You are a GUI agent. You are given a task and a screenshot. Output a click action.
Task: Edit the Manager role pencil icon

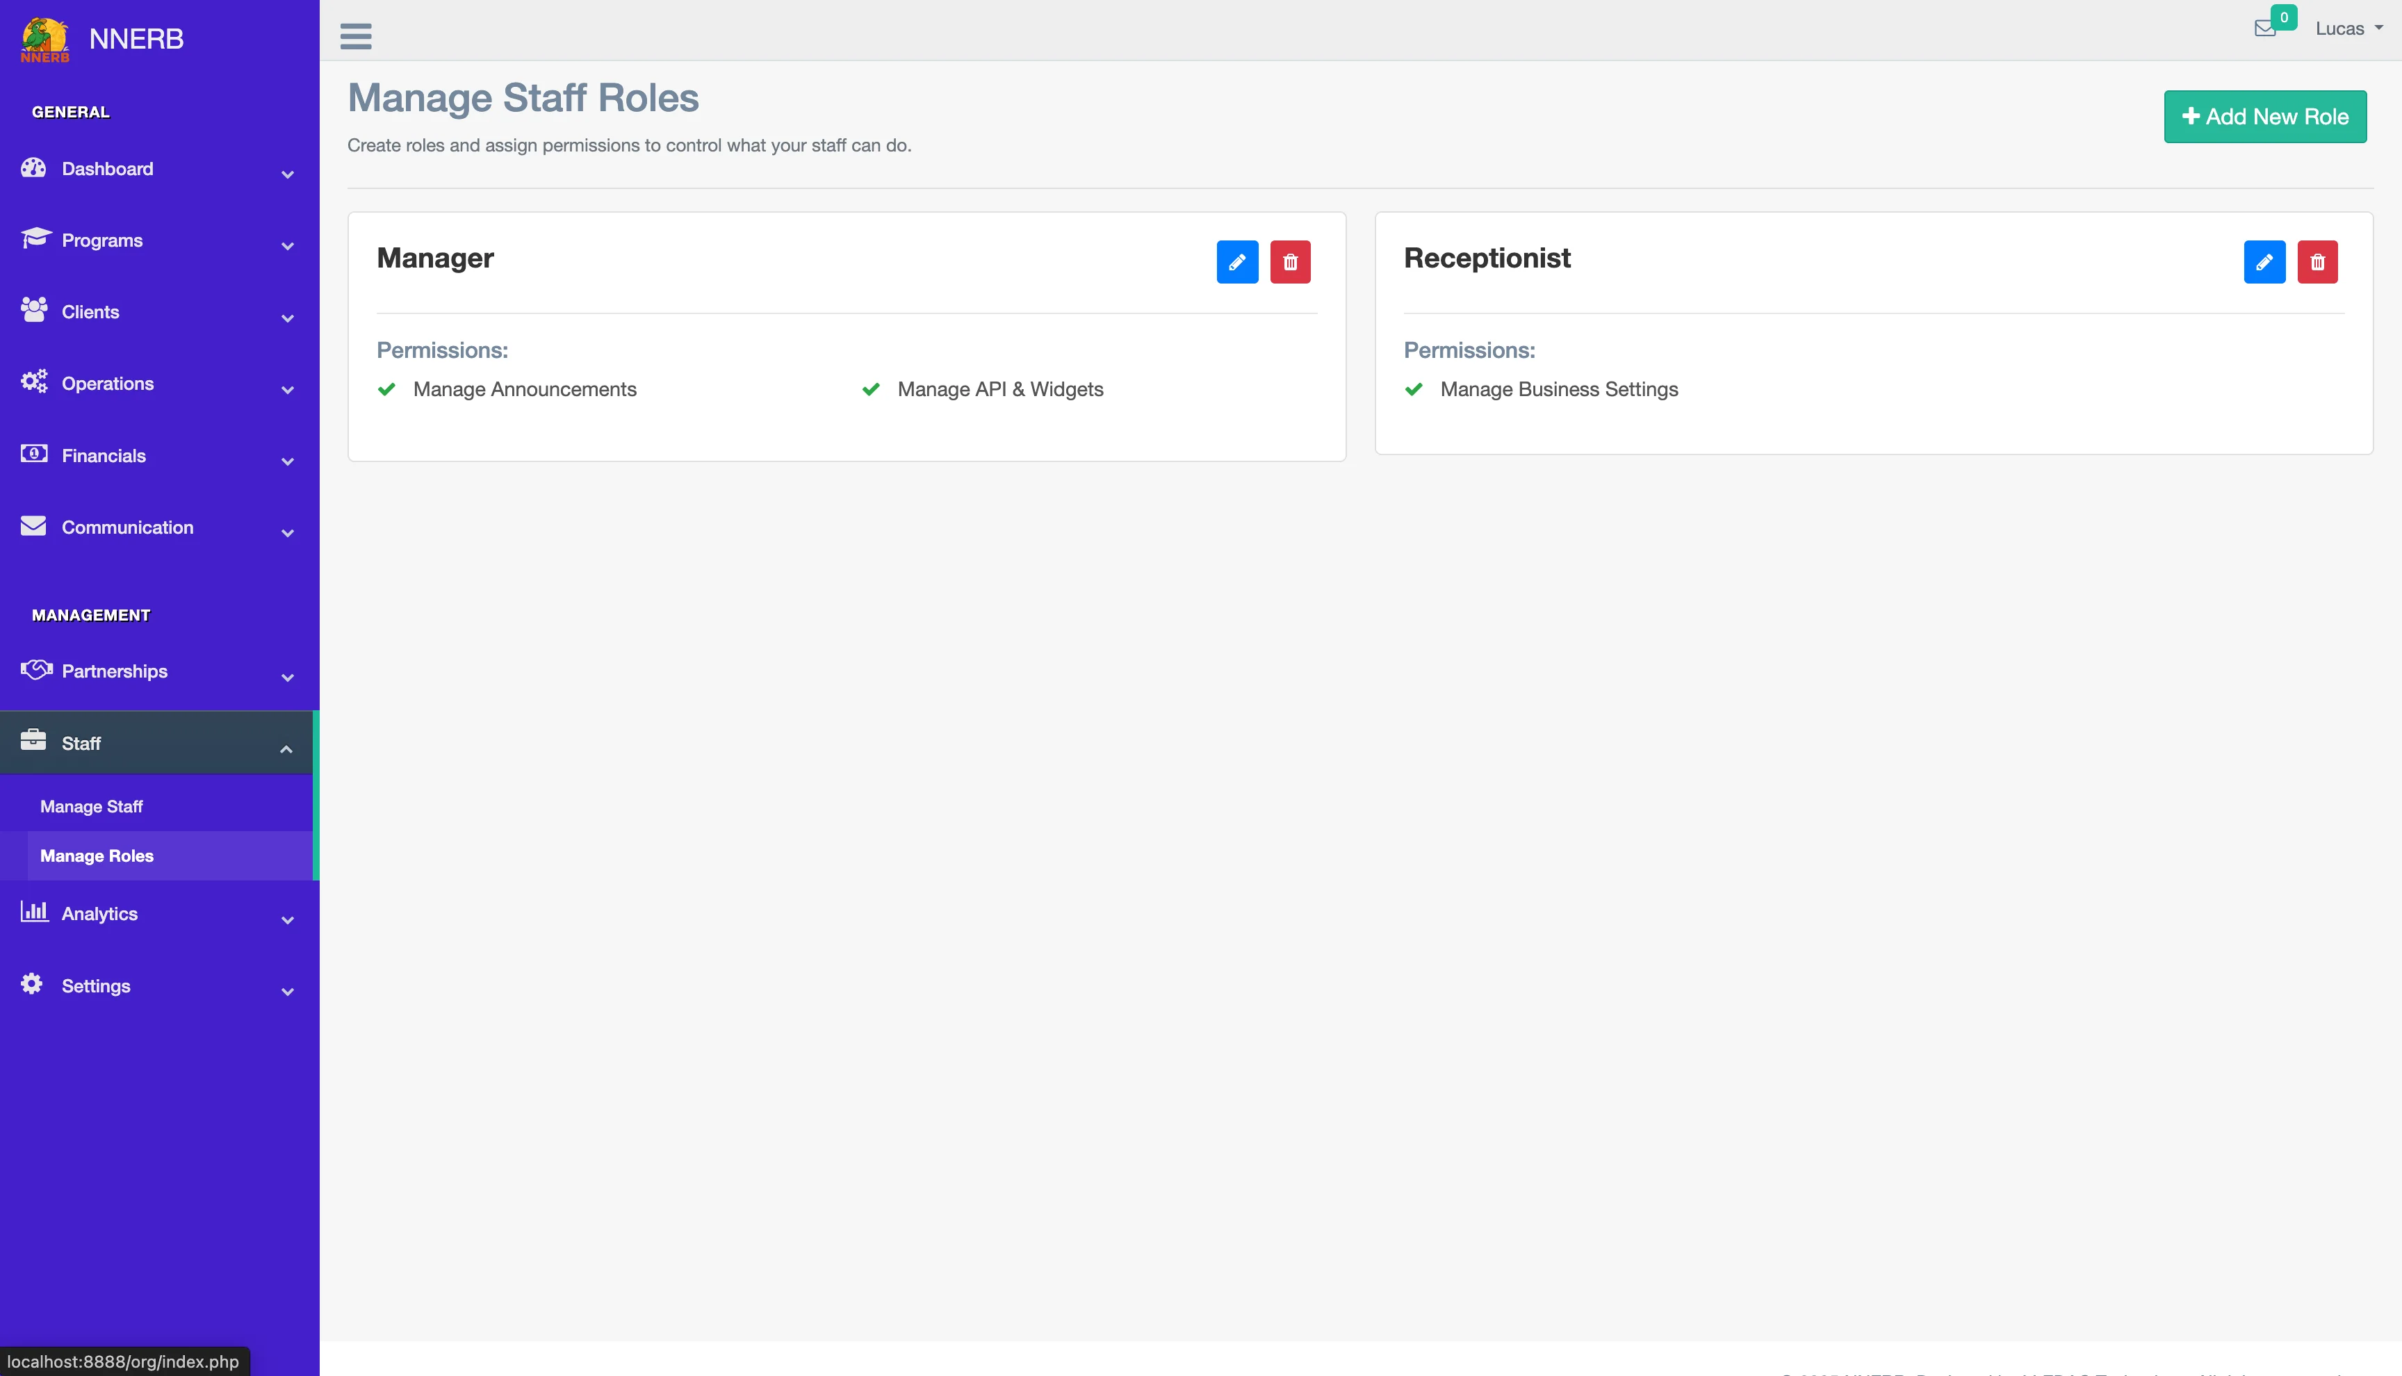[1237, 262]
